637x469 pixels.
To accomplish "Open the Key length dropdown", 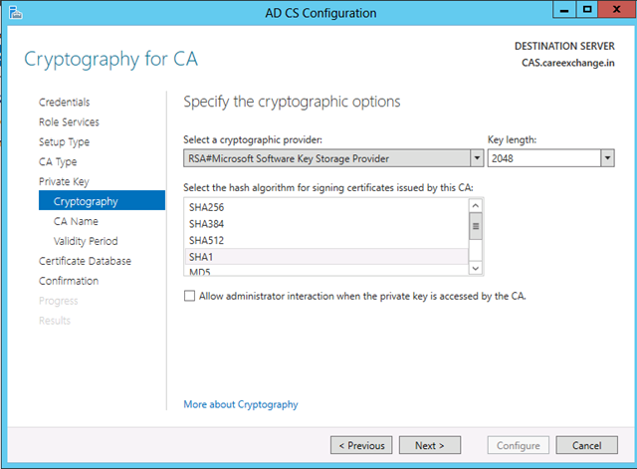I will (x=607, y=158).
